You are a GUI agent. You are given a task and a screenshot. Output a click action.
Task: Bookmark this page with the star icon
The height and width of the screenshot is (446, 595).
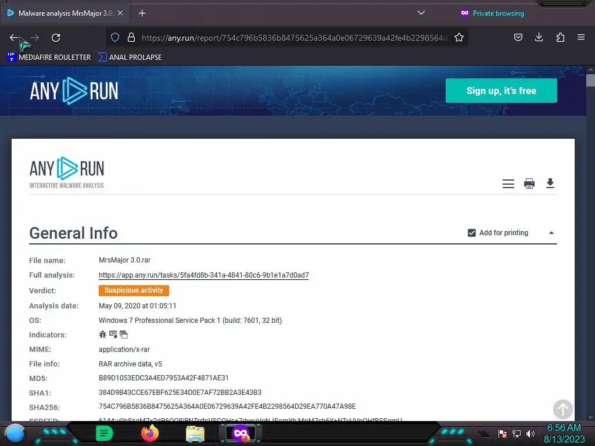coord(459,37)
